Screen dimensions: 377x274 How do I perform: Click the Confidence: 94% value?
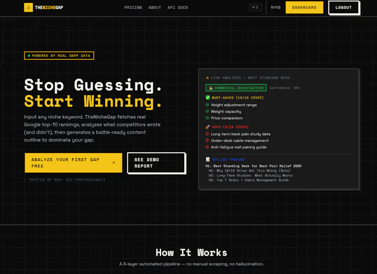(x=285, y=88)
